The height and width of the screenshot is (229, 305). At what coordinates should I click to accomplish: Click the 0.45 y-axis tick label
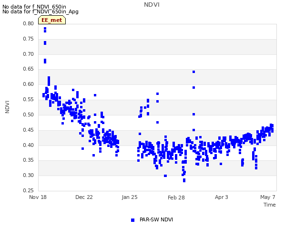click(x=28, y=130)
